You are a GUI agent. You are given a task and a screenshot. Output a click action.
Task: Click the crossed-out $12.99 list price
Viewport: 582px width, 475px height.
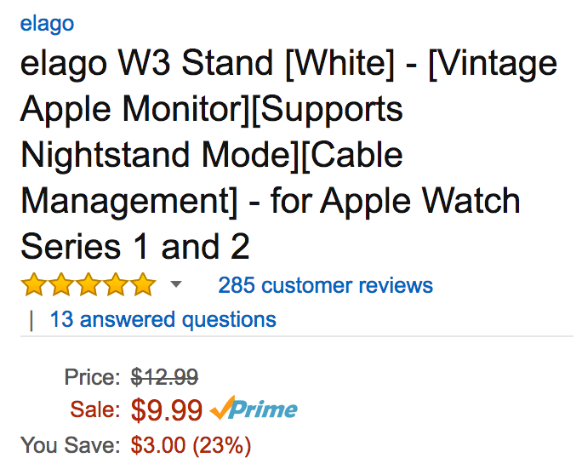(164, 376)
